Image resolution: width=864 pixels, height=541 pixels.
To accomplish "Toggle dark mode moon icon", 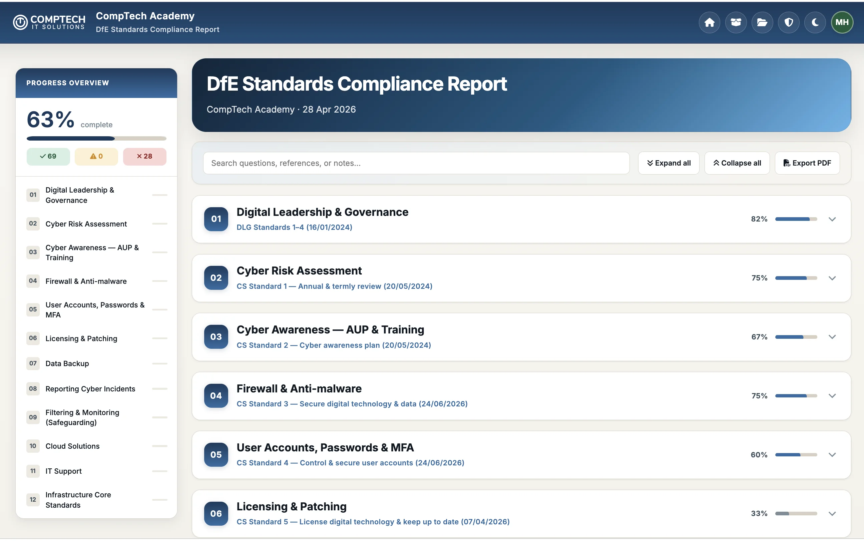I will pos(815,23).
